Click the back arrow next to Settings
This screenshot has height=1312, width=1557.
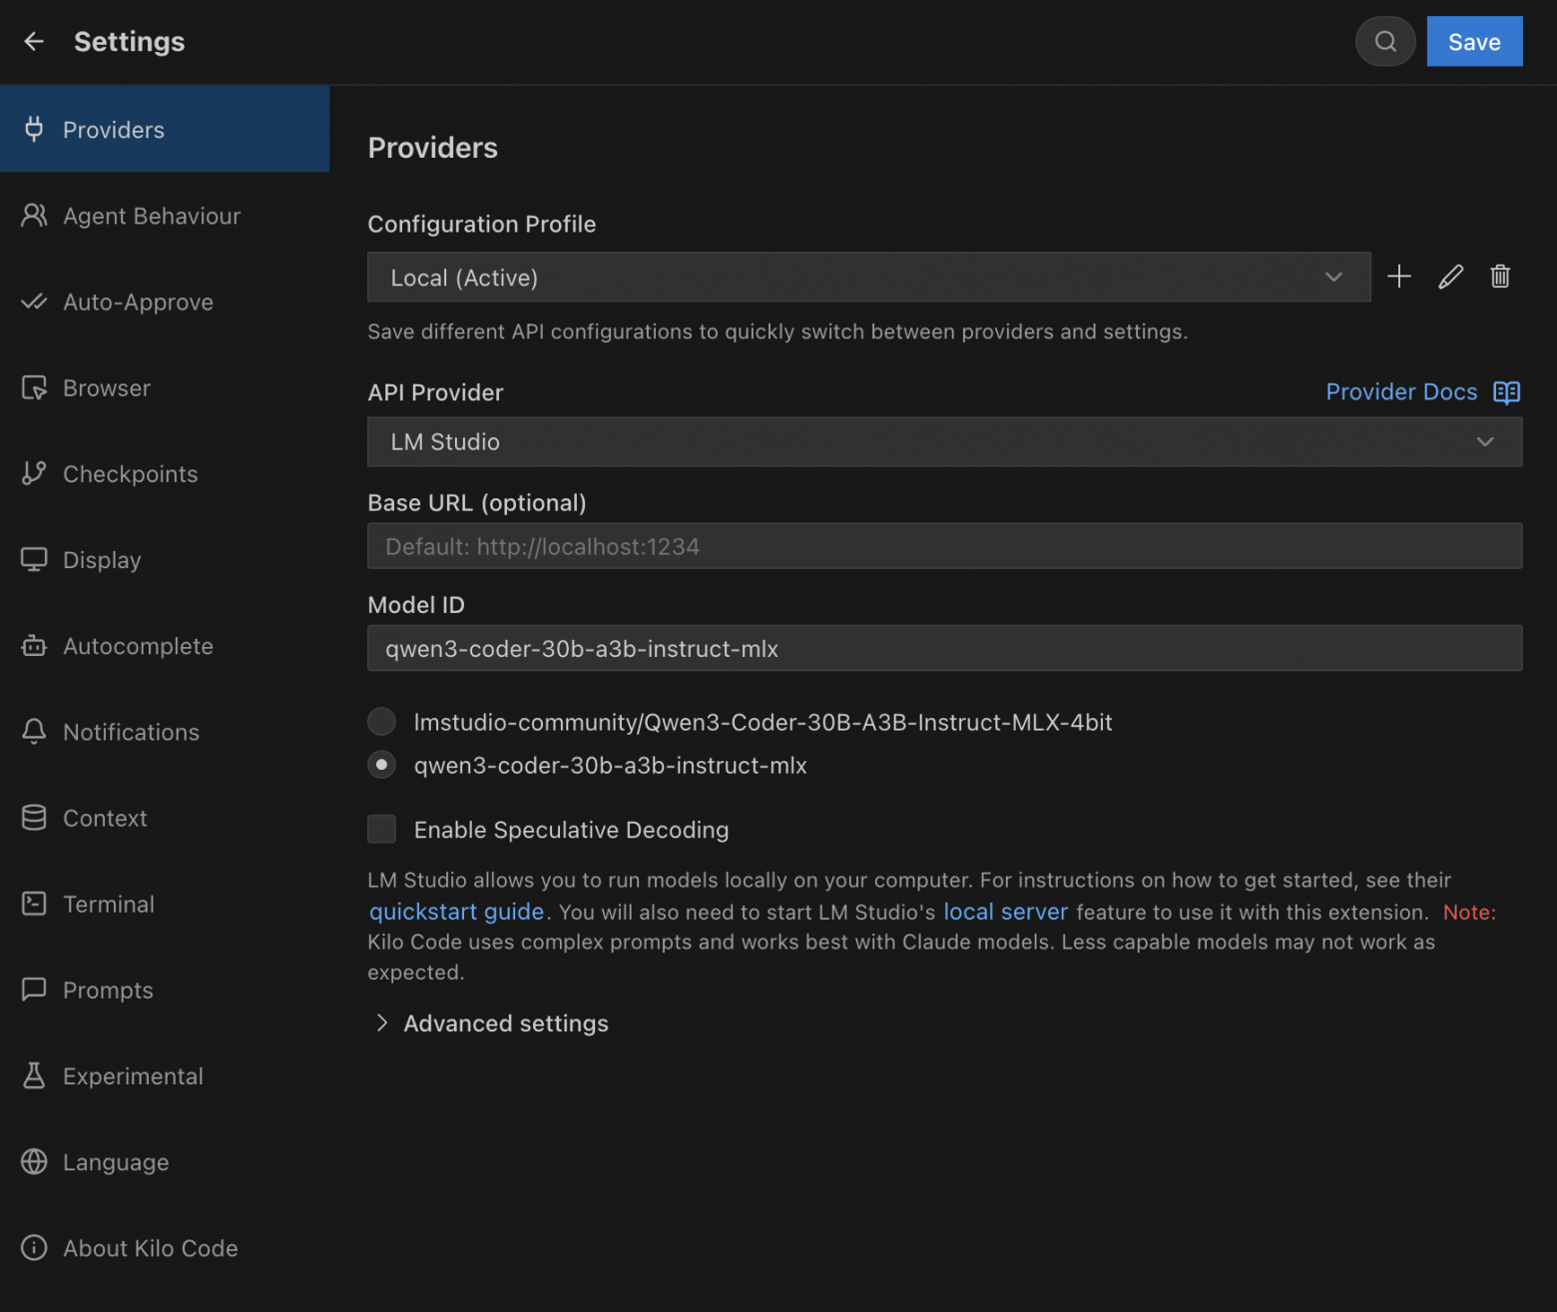(x=34, y=41)
